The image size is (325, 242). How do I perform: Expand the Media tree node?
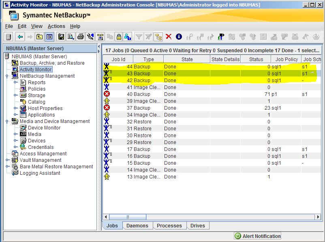pyautogui.click(x=15, y=134)
